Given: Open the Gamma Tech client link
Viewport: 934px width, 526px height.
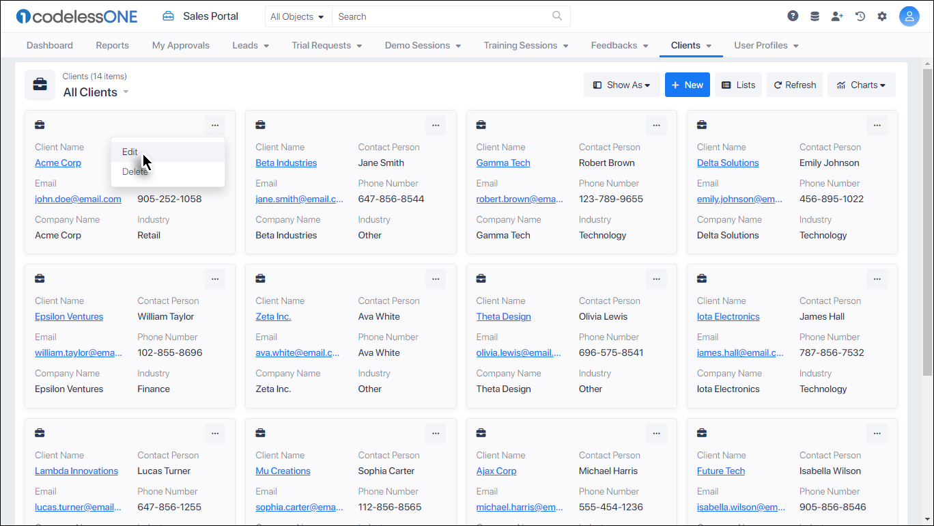Looking at the screenshot, I should pos(503,163).
